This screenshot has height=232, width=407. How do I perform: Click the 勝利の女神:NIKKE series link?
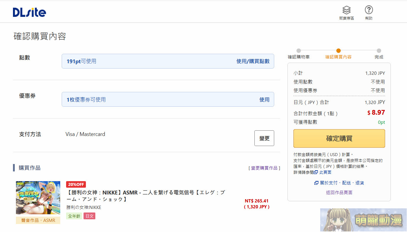point(83,207)
